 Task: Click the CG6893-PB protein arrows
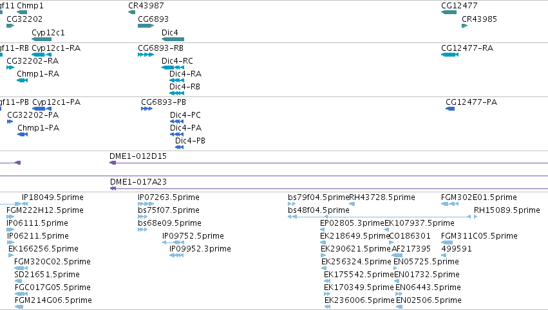[x=147, y=109]
